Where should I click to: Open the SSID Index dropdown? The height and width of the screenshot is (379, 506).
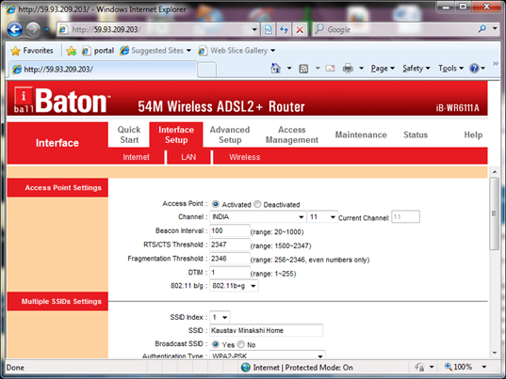(220, 317)
